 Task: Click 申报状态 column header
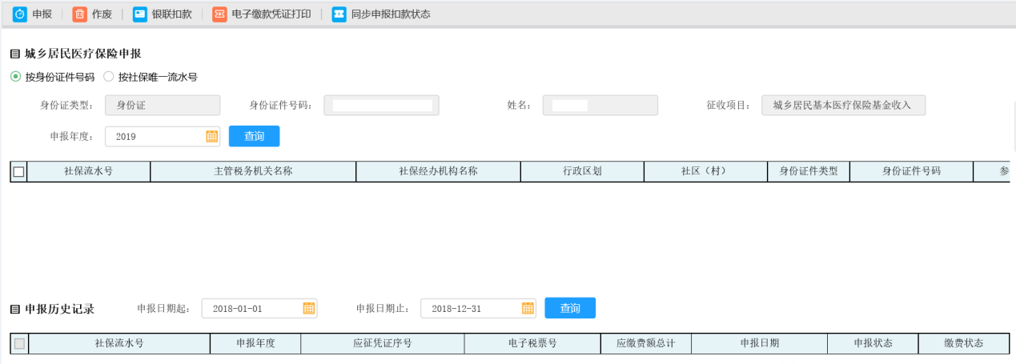click(x=873, y=343)
